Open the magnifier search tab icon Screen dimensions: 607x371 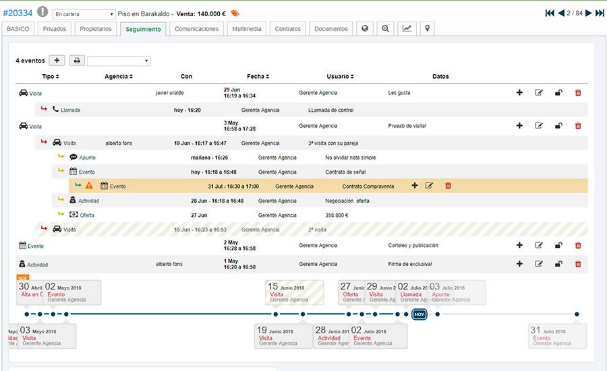click(x=385, y=28)
